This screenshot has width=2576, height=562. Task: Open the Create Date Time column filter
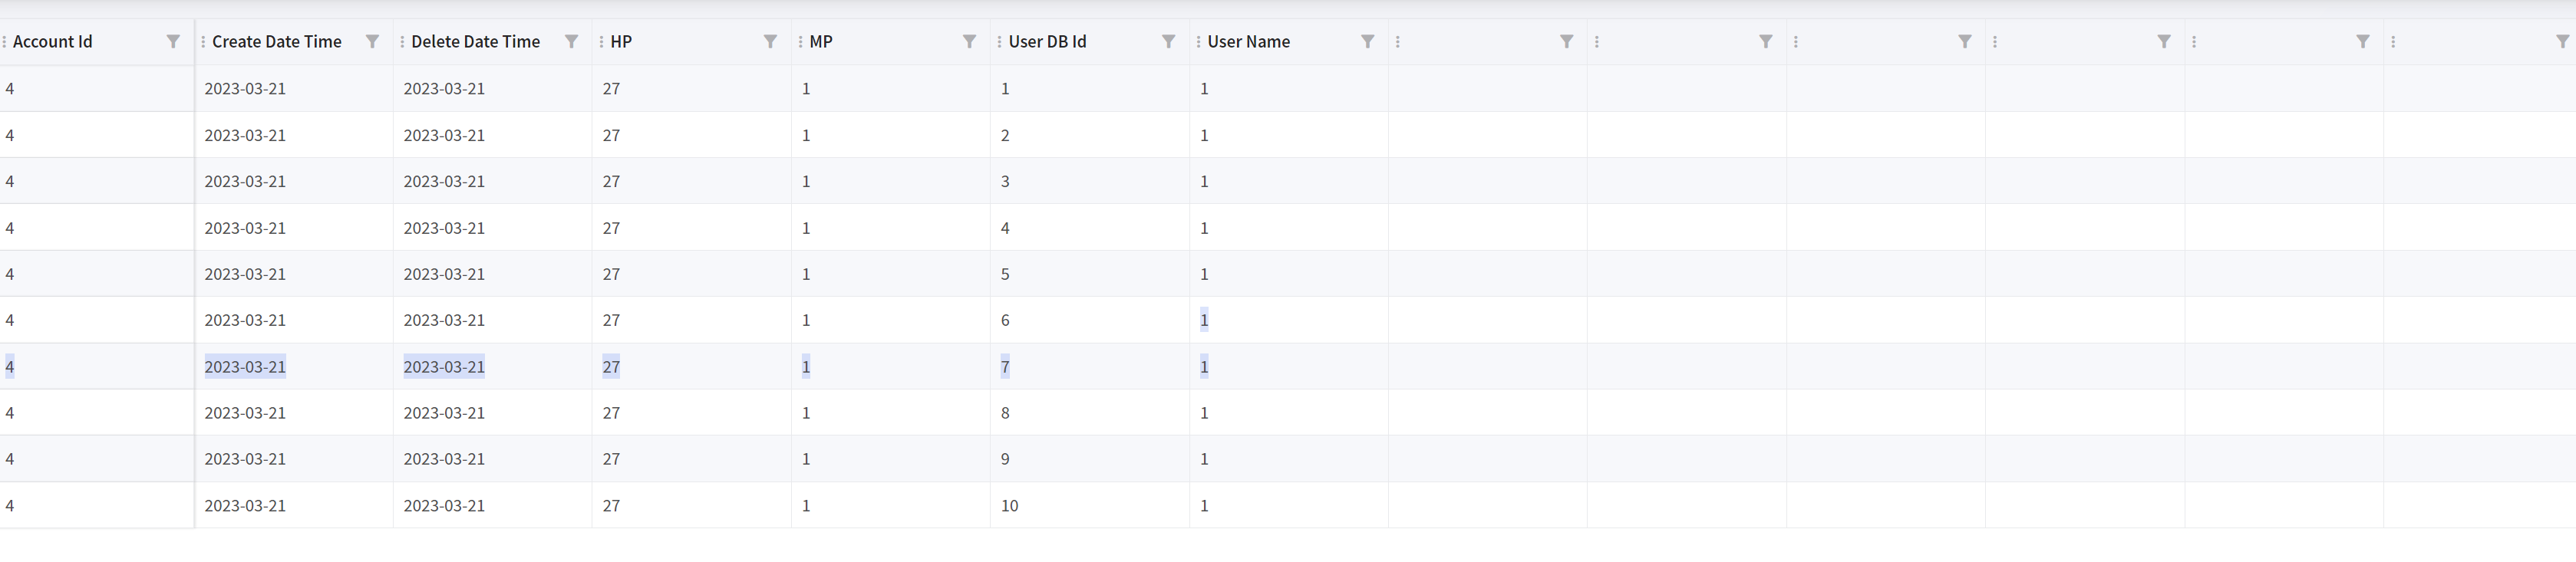[x=372, y=42]
